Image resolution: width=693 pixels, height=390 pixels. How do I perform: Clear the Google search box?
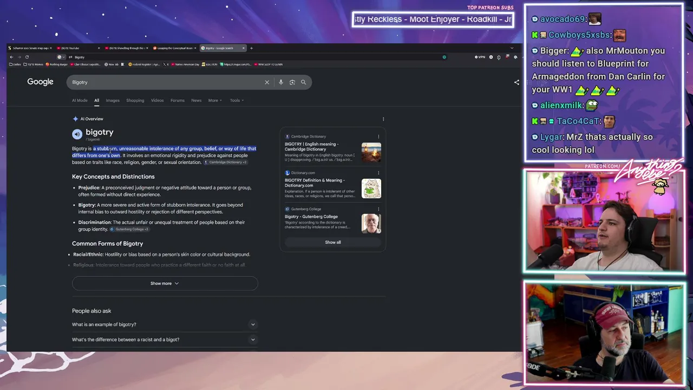[266, 82]
